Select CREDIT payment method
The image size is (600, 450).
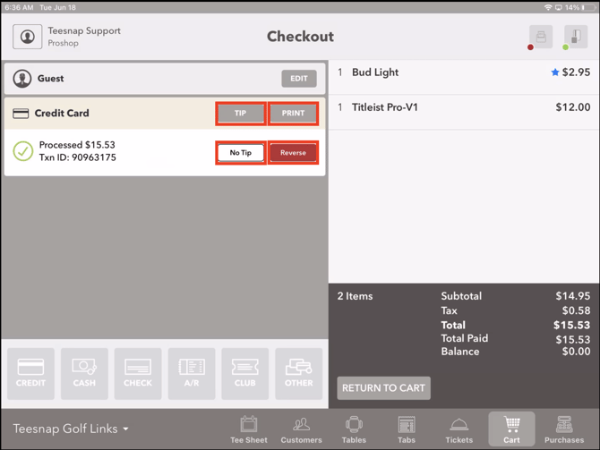coord(30,374)
